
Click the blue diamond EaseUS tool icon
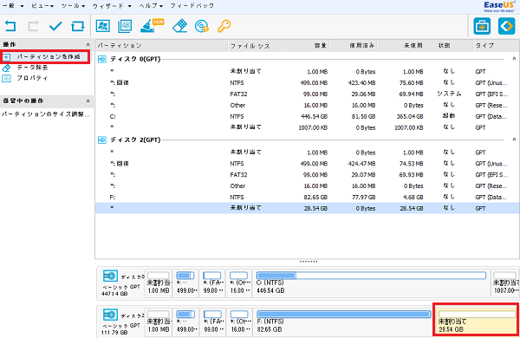506,26
